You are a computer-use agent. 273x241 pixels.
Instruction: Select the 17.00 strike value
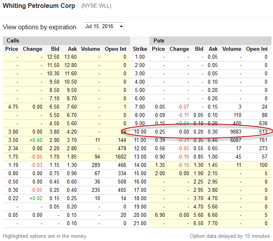tap(140, 190)
